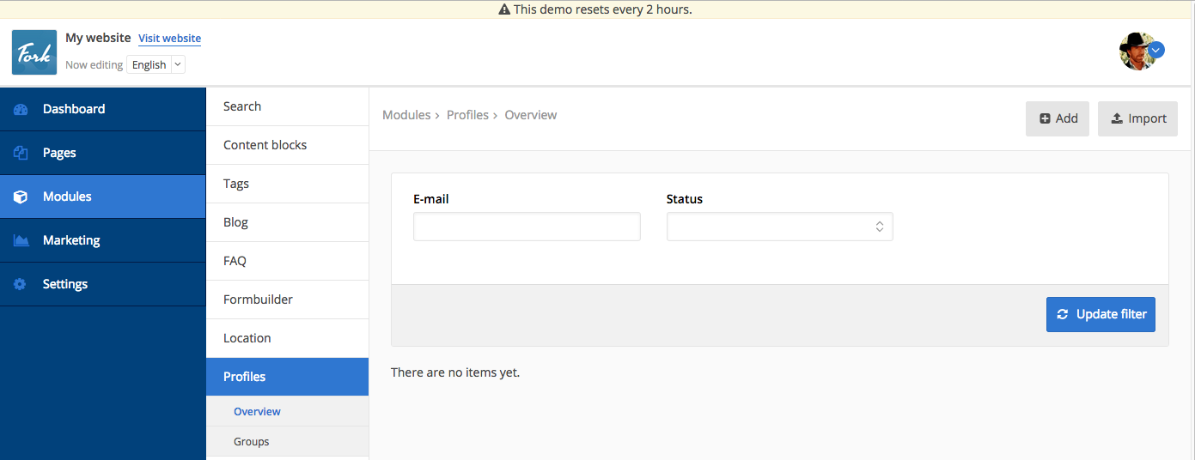The width and height of the screenshot is (1195, 460).
Task: Click the Marketing chart icon
Action: 21,240
